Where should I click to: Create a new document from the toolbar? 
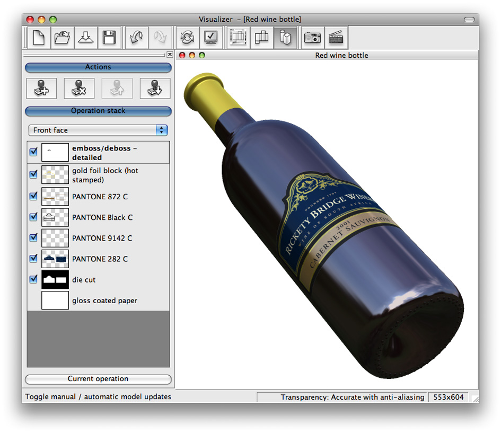pyautogui.click(x=39, y=38)
